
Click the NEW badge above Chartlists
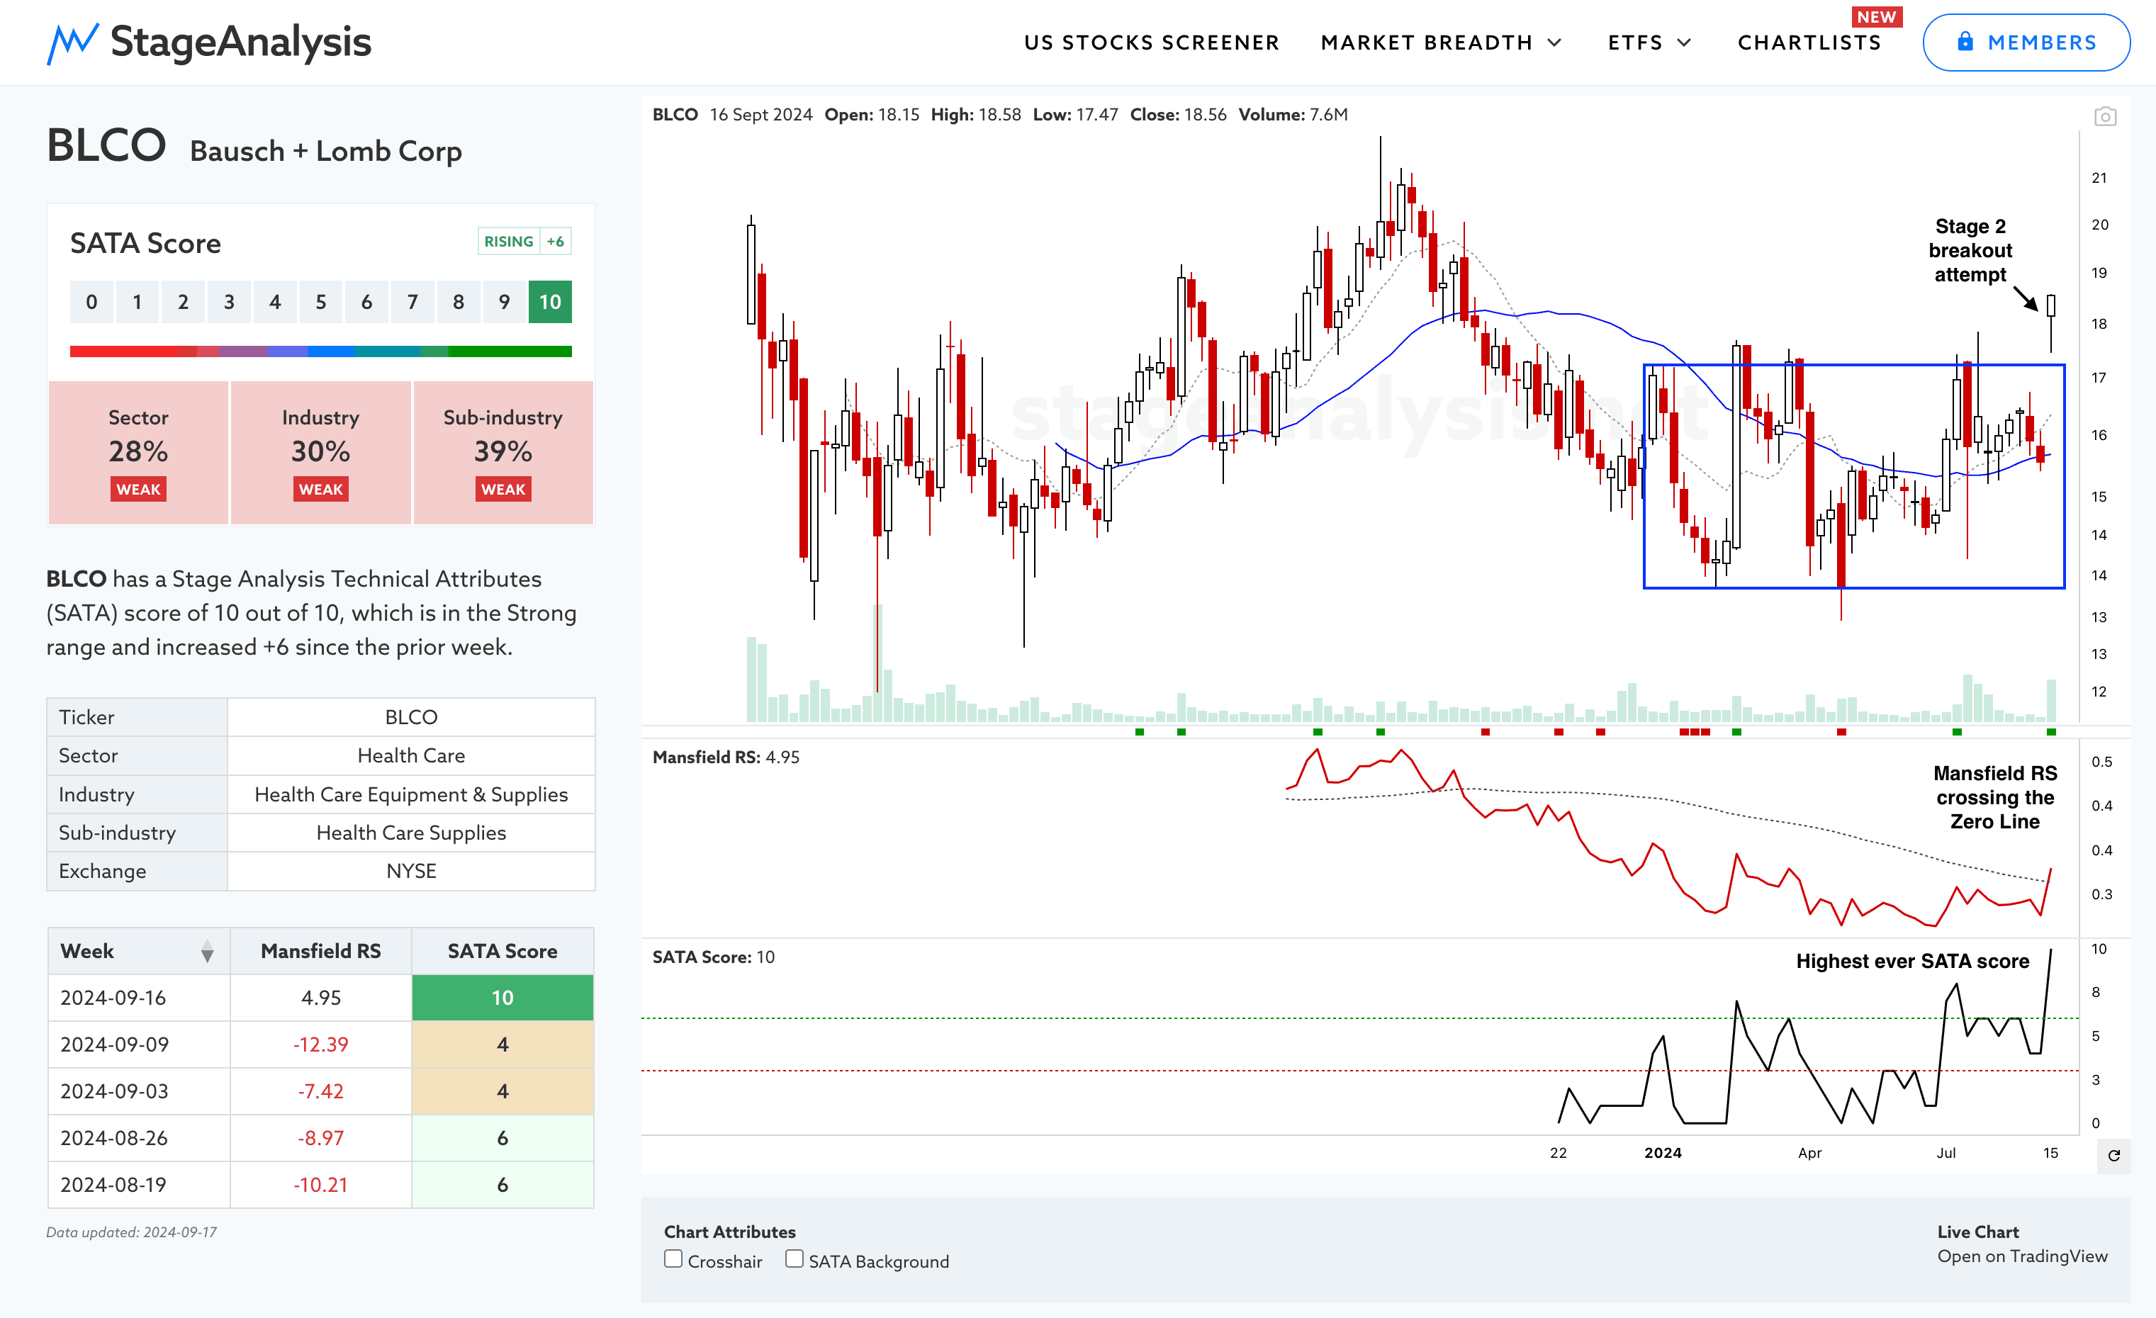pyautogui.click(x=1876, y=16)
